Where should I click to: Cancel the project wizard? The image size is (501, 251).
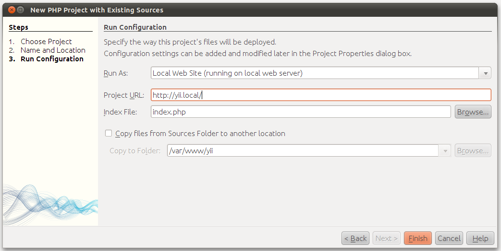click(x=449, y=238)
